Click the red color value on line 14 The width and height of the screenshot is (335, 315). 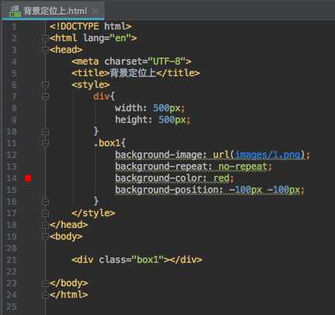pos(222,178)
